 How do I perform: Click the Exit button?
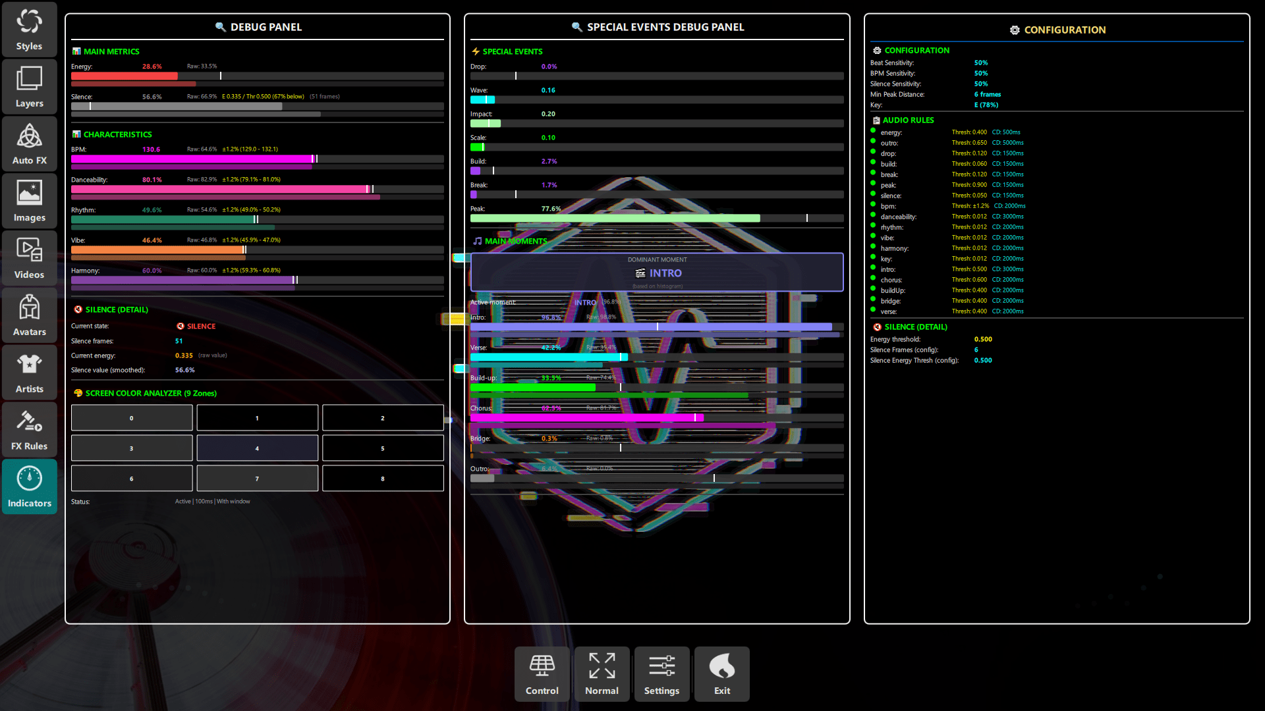(x=721, y=673)
